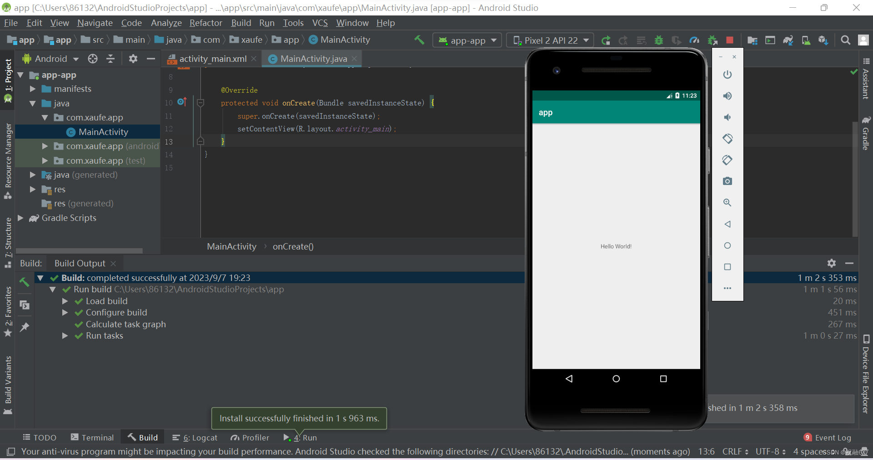Tap the phone screen Back navigation button
Image resolution: width=873 pixels, height=460 pixels.
tap(569, 379)
